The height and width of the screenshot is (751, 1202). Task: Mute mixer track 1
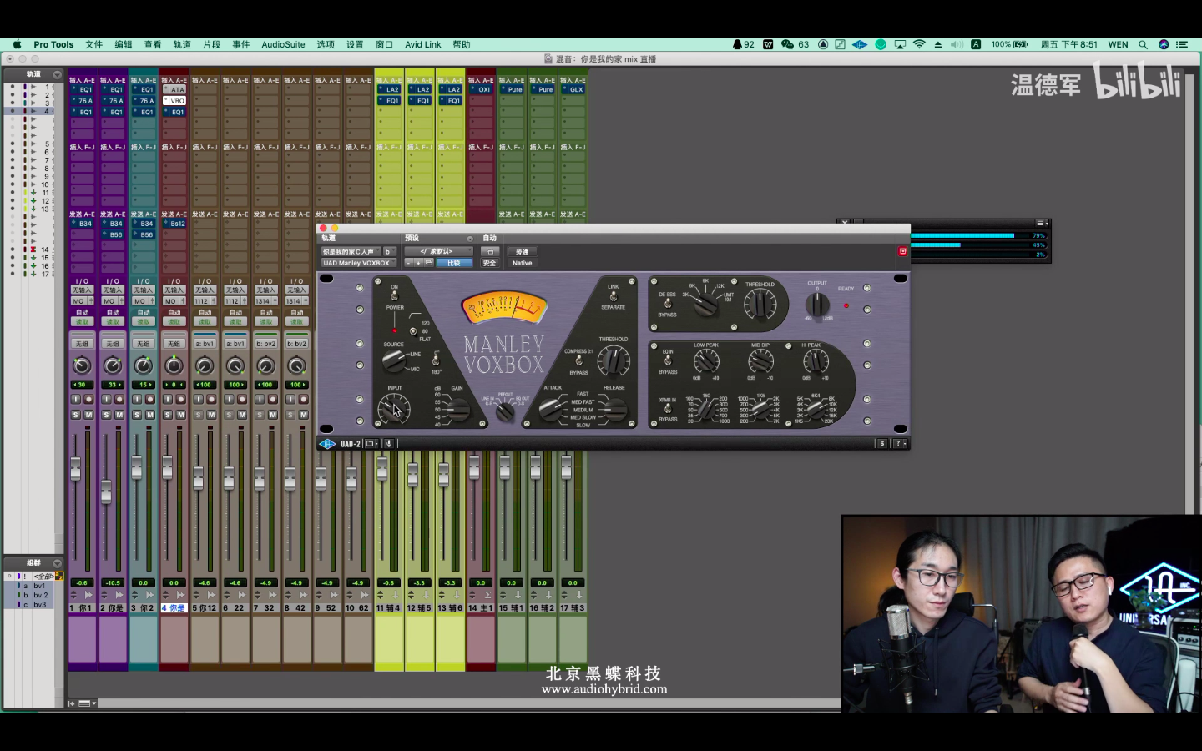coord(88,415)
